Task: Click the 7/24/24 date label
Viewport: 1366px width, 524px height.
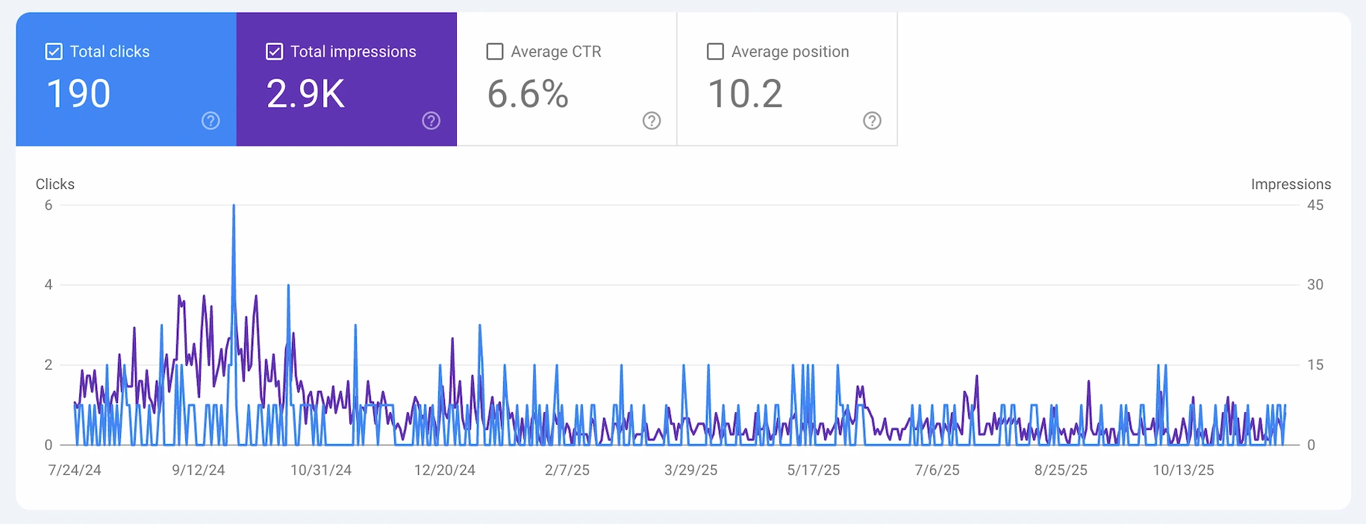Action: pyautogui.click(x=75, y=470)
